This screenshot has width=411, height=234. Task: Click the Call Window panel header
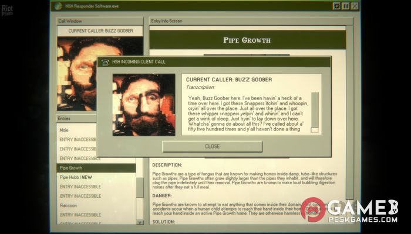(x=100, y=21)
